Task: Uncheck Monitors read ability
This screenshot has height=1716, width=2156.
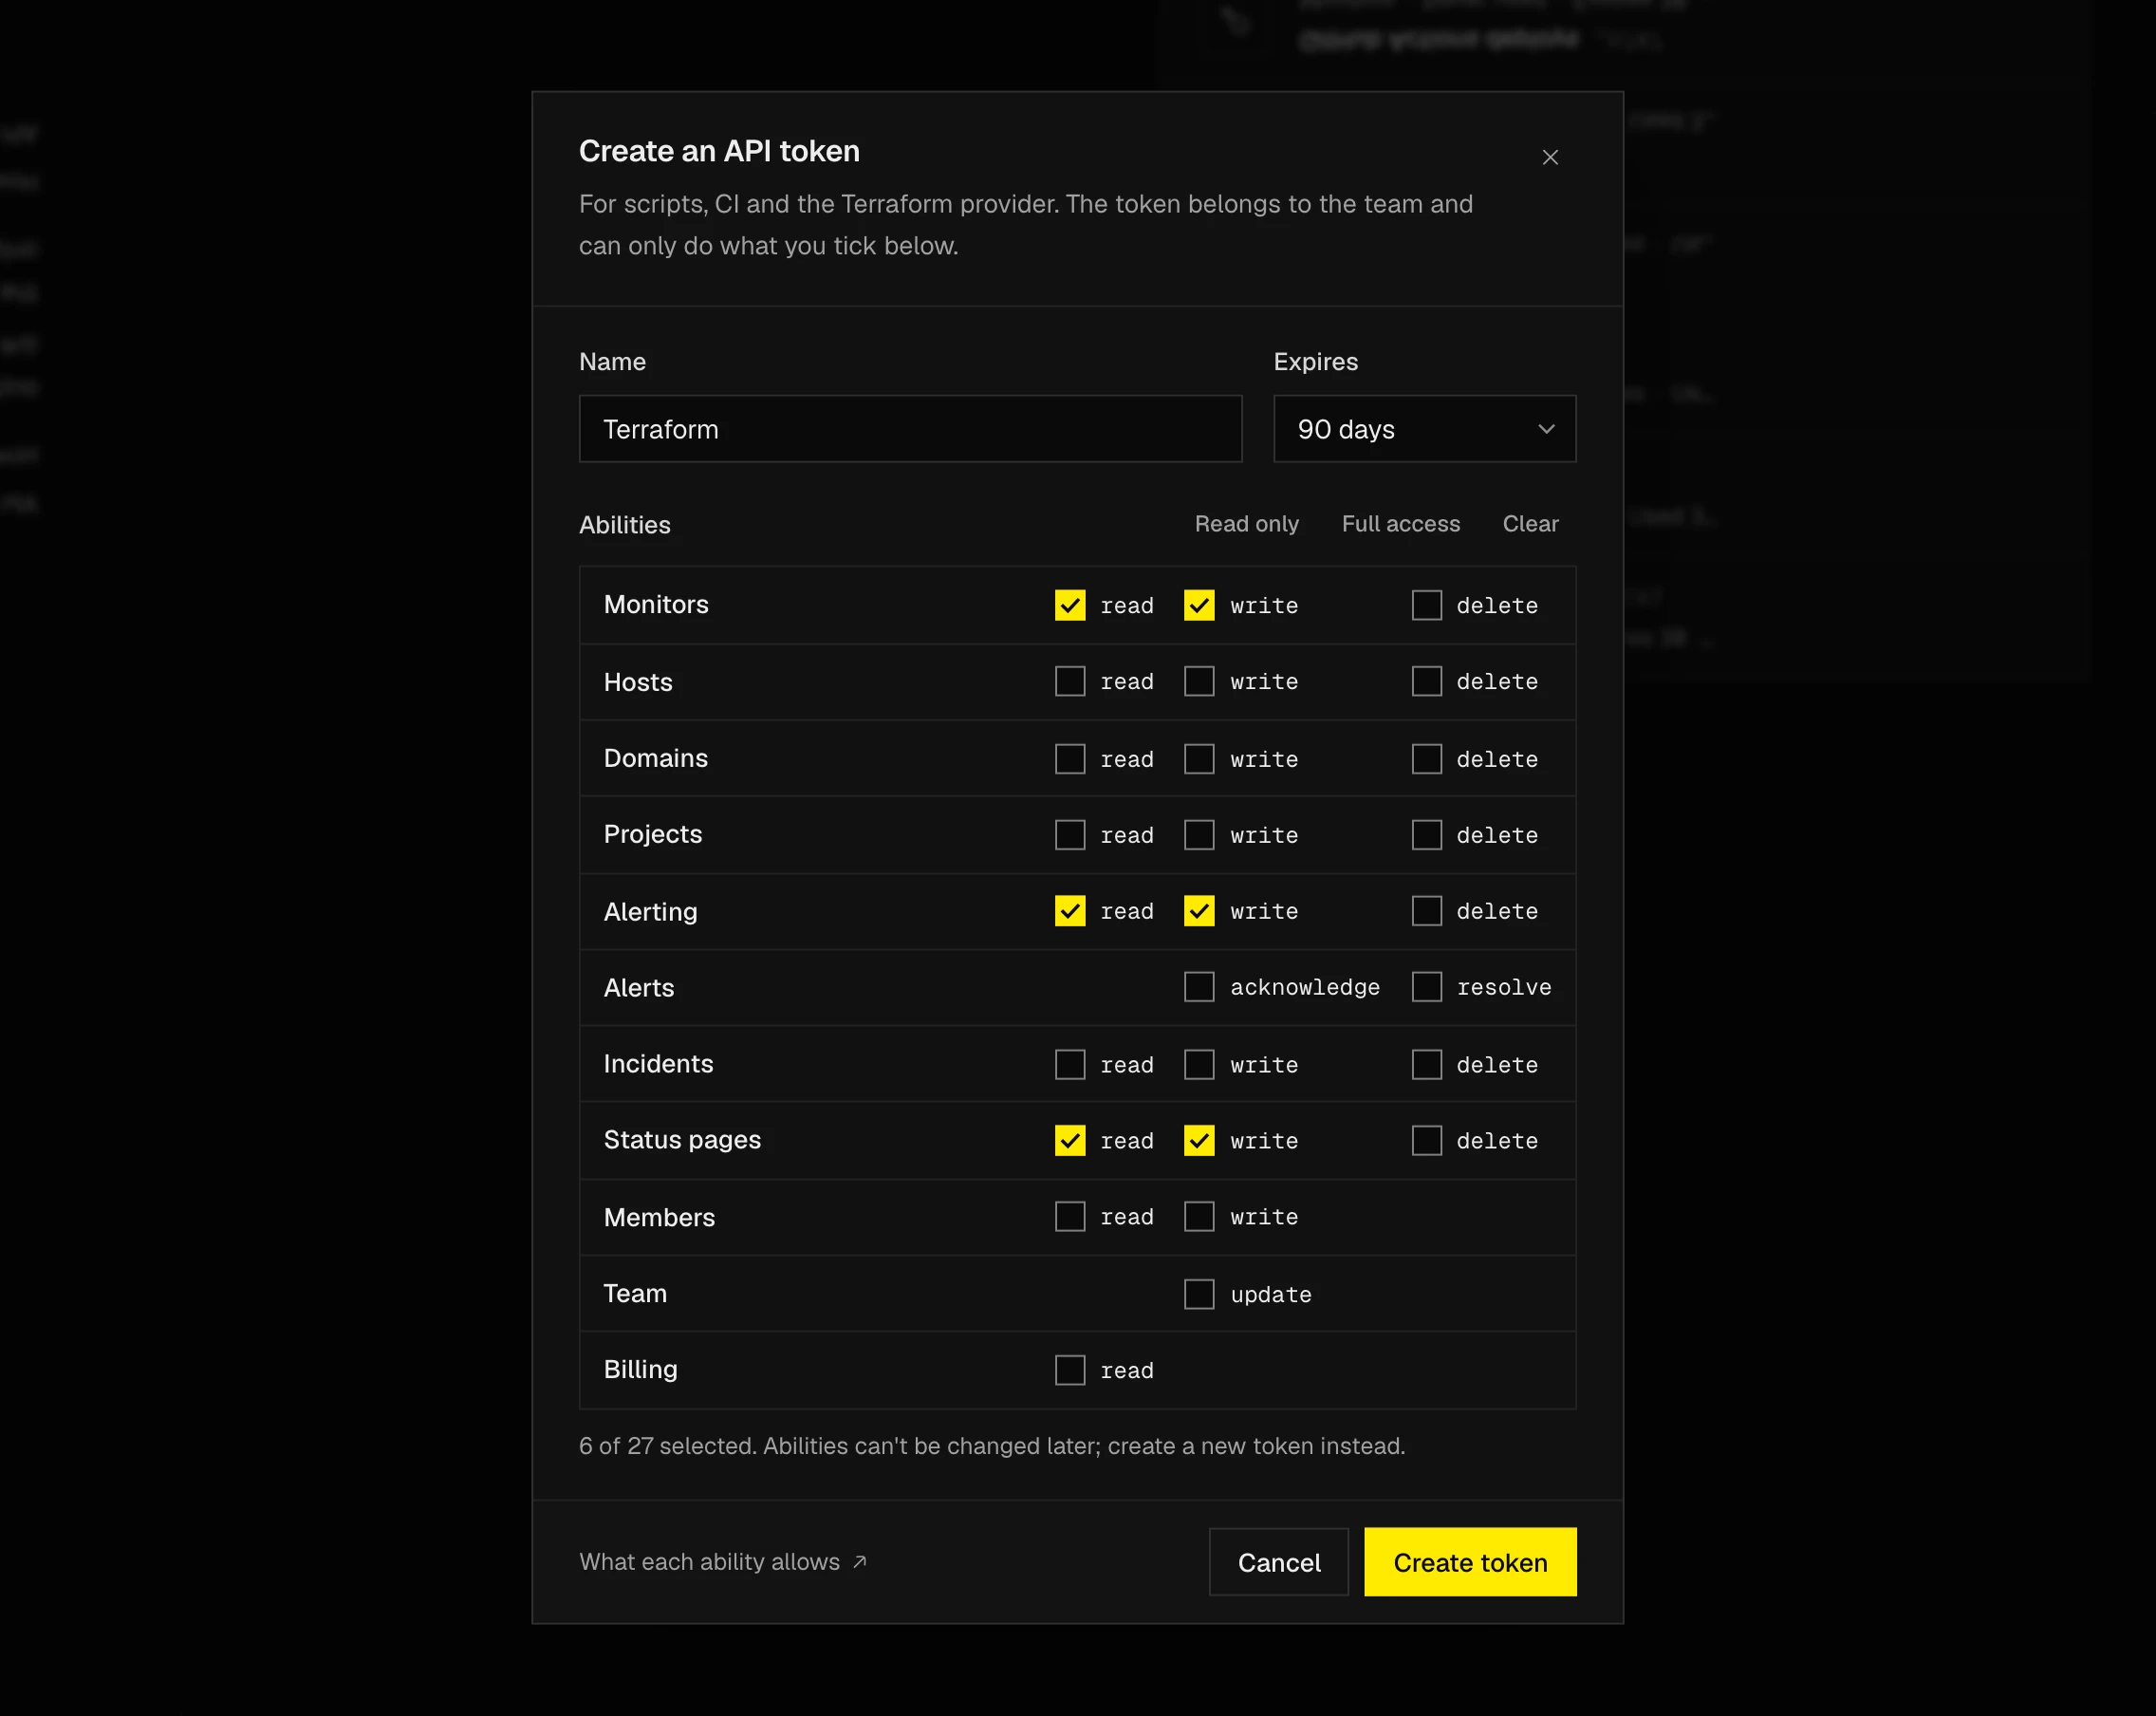Action: coord(1070,605)
